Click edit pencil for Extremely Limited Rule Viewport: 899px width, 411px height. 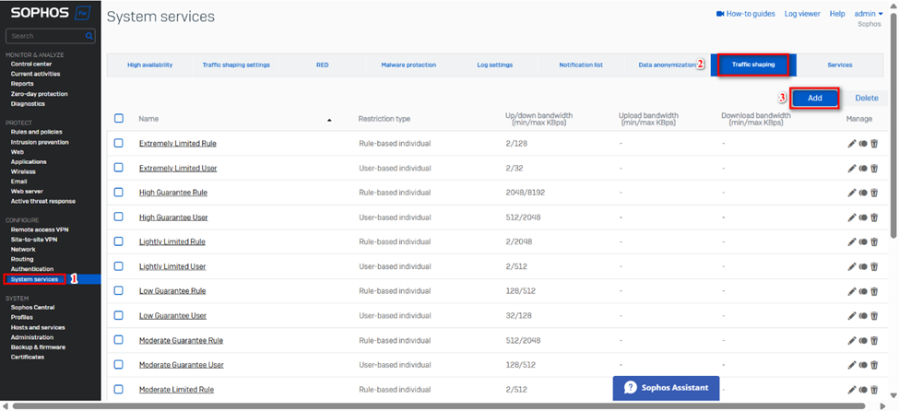pos(852,144)
